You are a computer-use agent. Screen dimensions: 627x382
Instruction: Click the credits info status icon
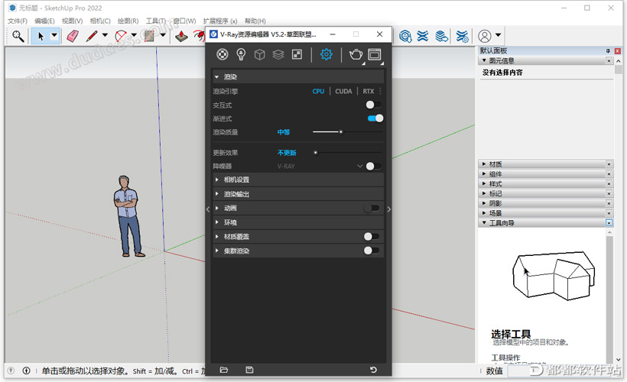(x=27, y=371)
